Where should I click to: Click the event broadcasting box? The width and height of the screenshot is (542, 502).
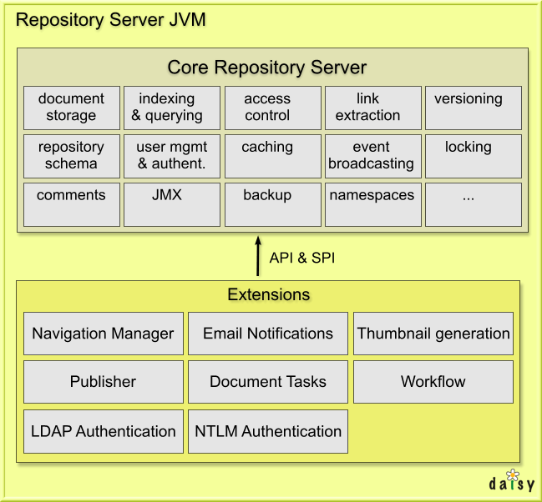click(372, 156)
